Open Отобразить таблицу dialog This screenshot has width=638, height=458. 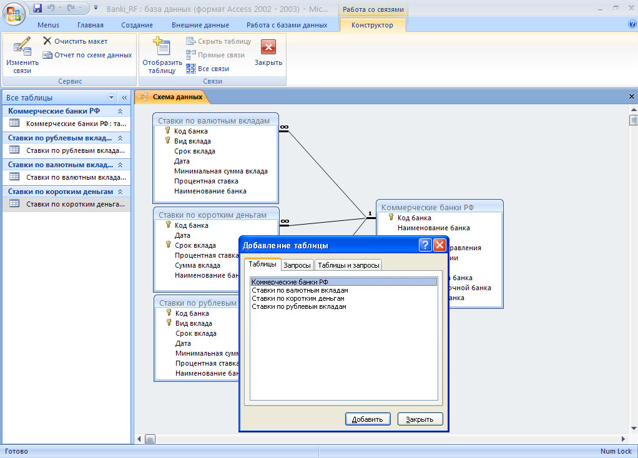(x=162, y=56)
